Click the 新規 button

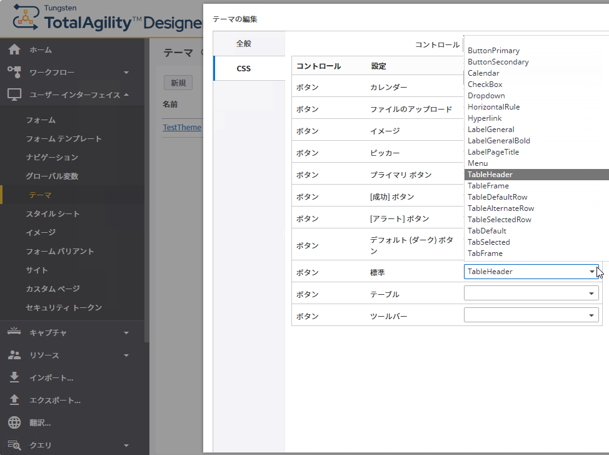coord(178,83)
